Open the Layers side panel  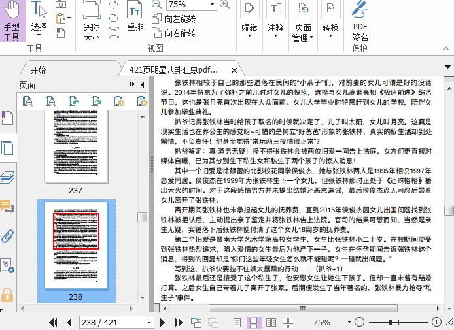tap(7, 177)
